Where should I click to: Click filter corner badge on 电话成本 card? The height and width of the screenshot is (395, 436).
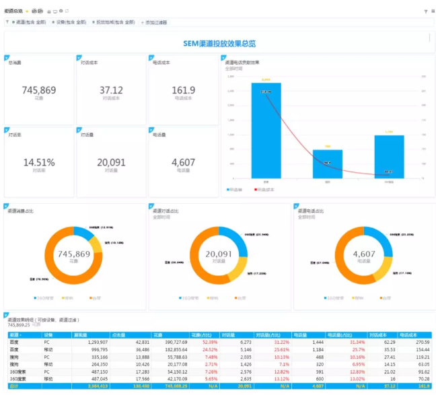tap(150, 57)
